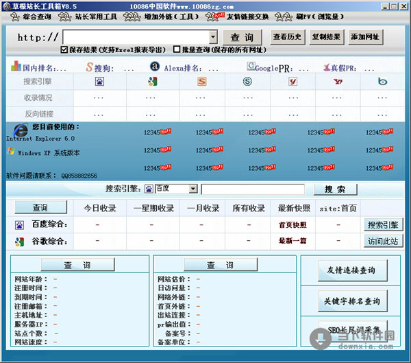This screenshot has height=363, width=411.
Task: Click the Yahoo icon in search engine row
Action: 337,81
